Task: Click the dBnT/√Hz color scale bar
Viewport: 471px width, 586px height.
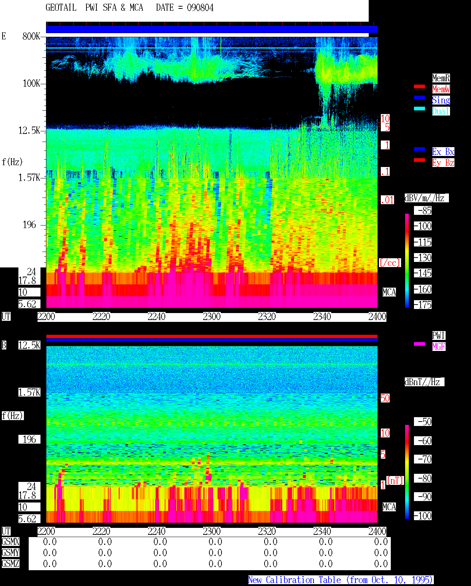Action: [407, 472]
